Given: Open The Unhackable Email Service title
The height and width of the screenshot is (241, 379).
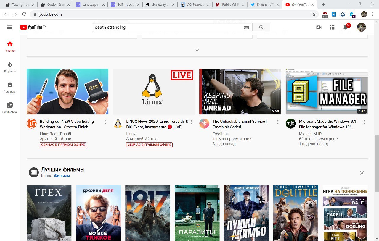Looking at the screenshot, I should [x=240, y=124].
